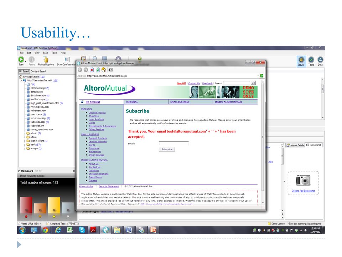Follow the Feedback link in the header
Screen dimensions: 342x257
click(207, 83)
